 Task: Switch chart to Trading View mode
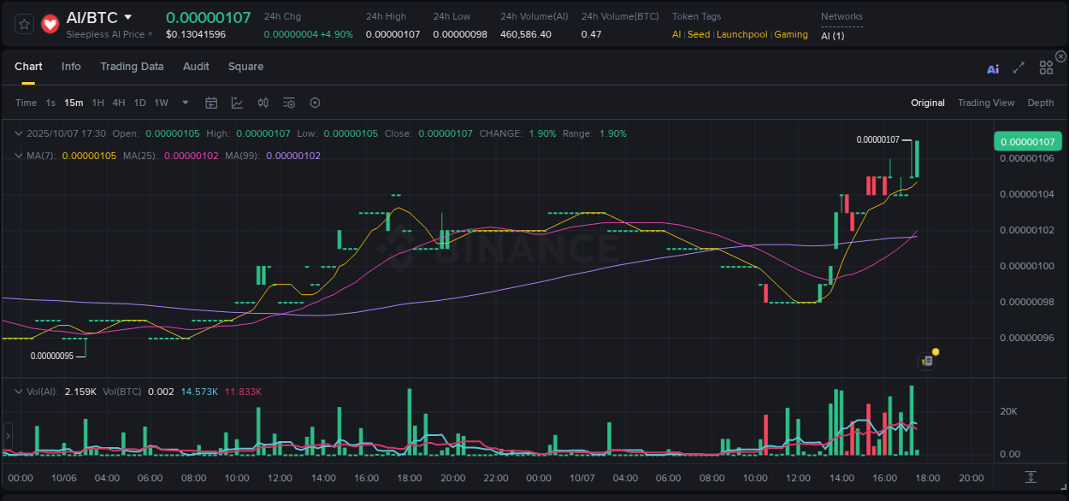coord(986,103)
